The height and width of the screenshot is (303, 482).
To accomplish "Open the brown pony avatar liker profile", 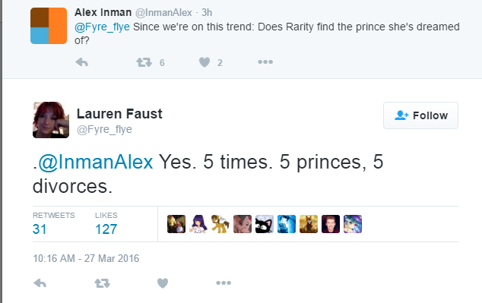I will 220,224.
